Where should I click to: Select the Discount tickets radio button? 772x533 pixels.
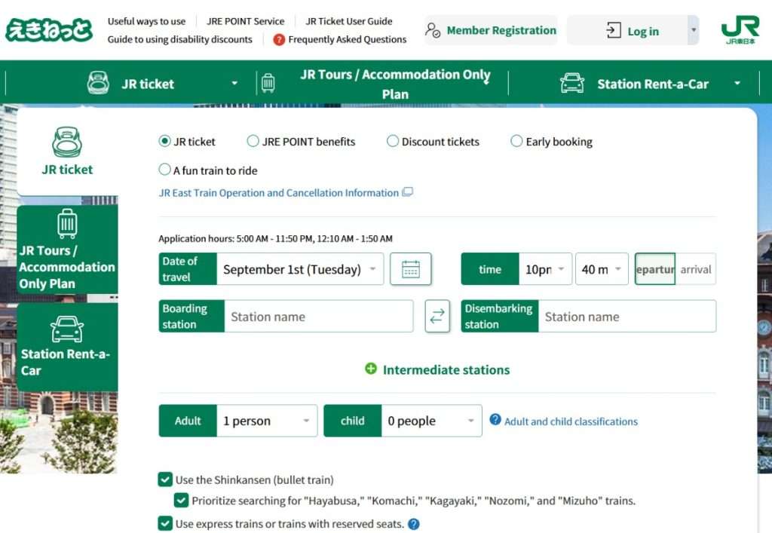pyautogui.click(x=392, y=141)
